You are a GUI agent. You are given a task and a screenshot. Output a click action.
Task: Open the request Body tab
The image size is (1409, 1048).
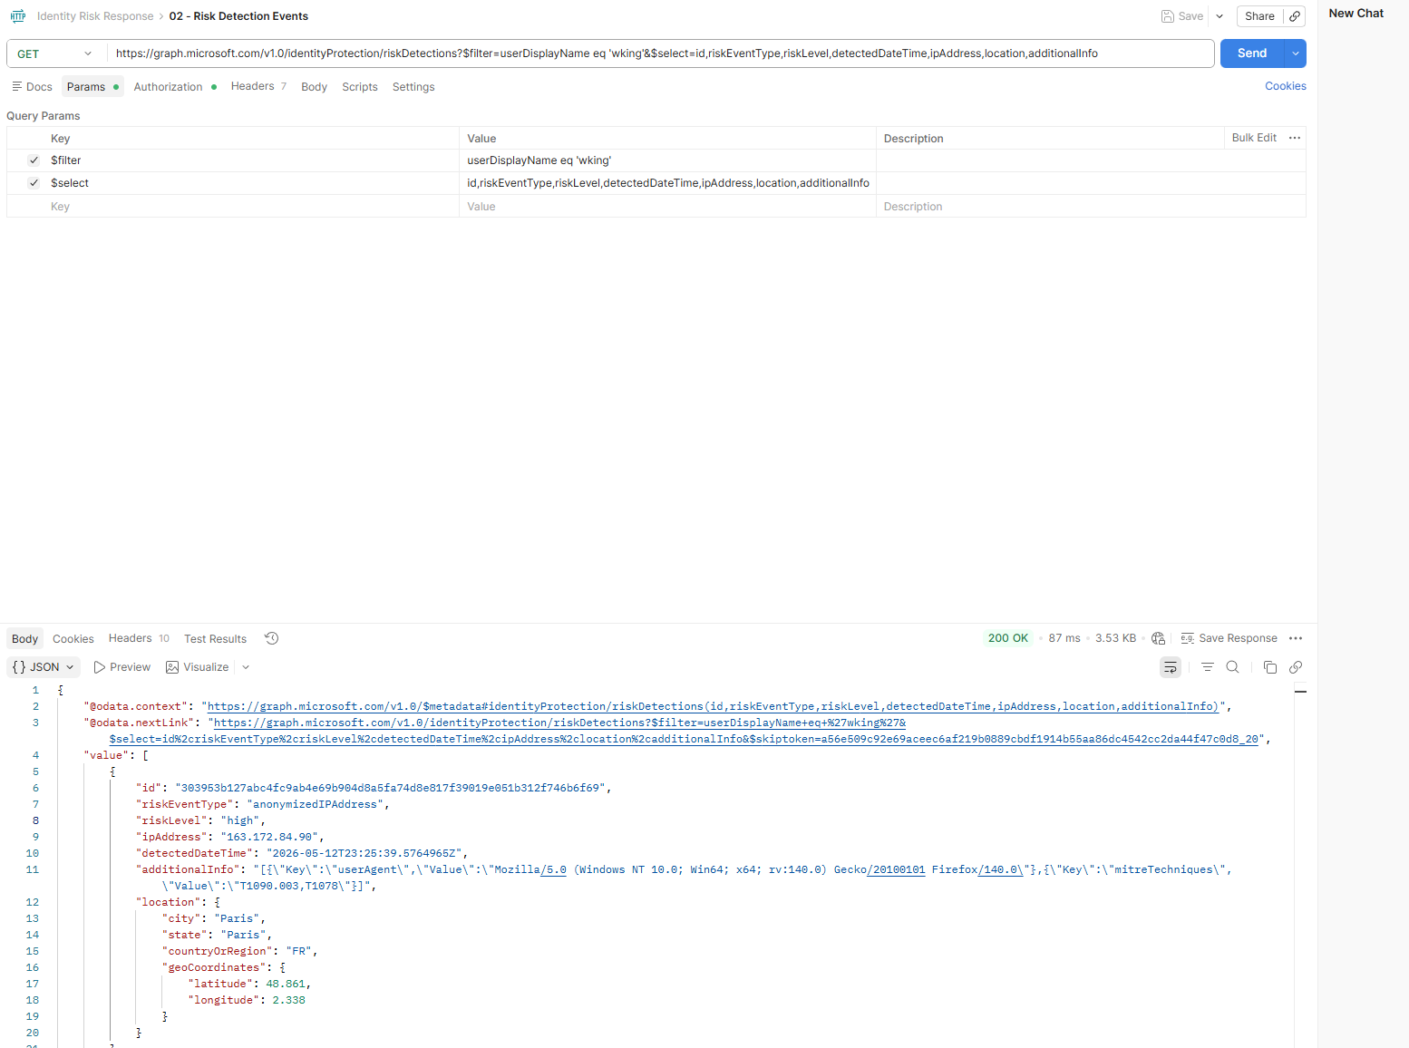click(314, 87)
